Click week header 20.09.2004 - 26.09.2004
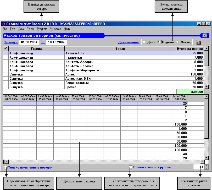Viewport: 212px width, 190px height. 146,98
